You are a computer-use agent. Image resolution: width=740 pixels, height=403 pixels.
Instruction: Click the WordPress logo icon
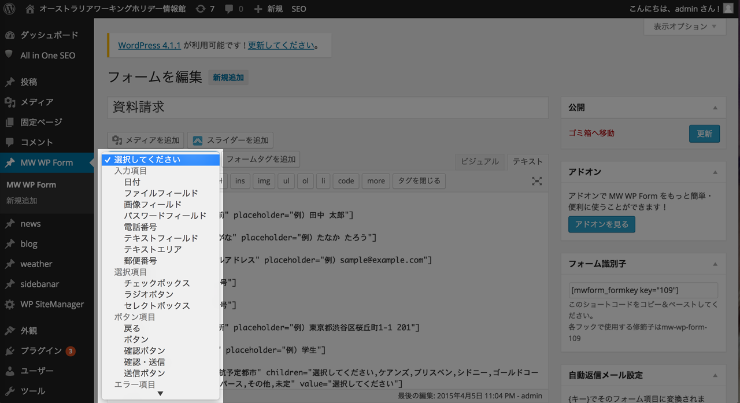point(9,9)
